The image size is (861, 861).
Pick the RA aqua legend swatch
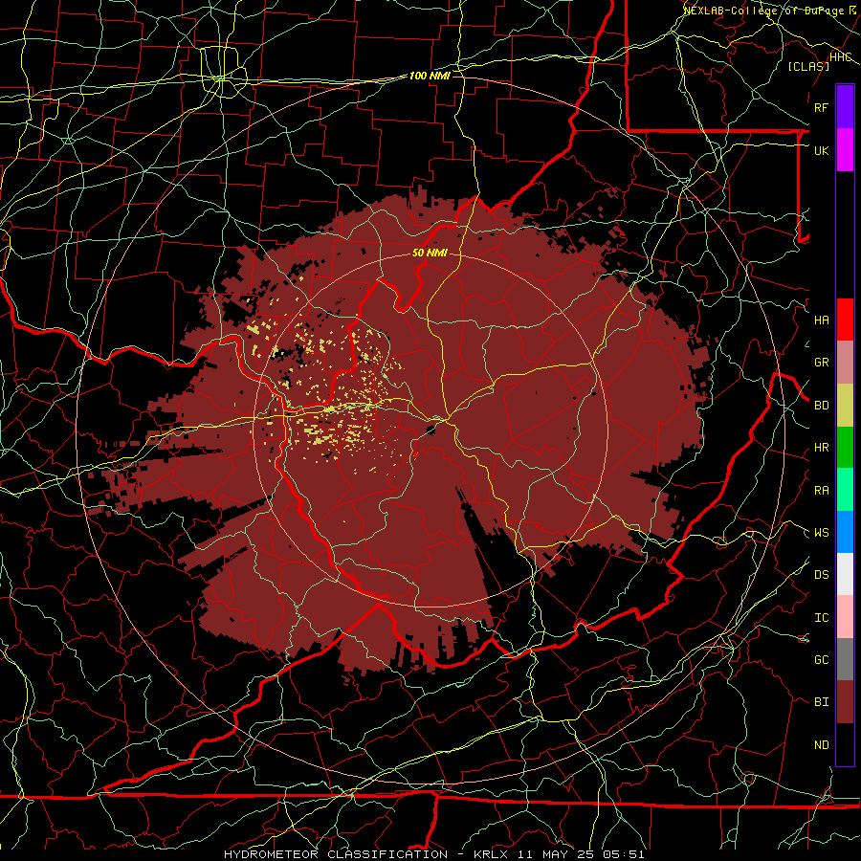[845, 490]
